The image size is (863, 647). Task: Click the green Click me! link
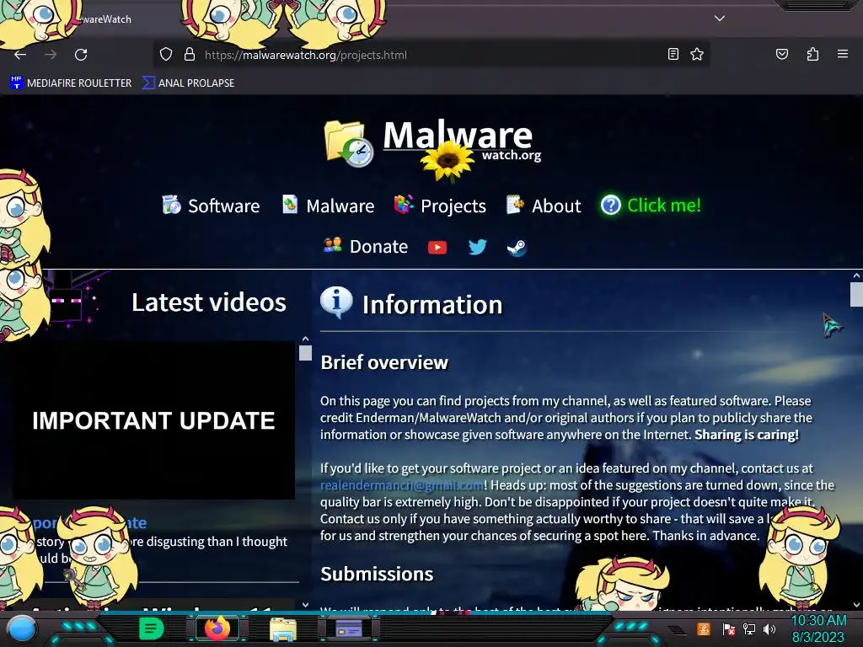664,206
